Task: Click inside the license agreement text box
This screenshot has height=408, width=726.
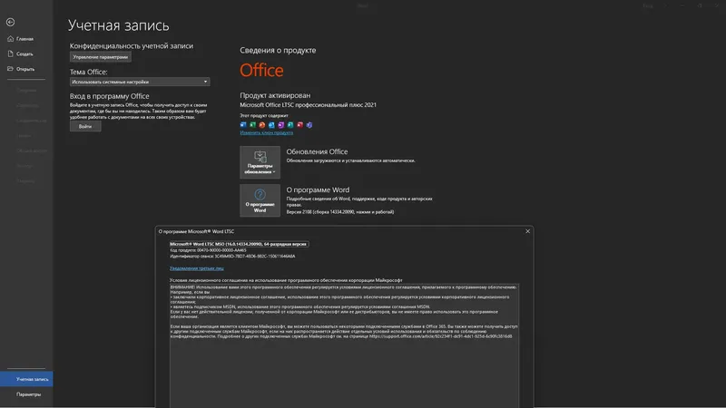Action: (x=344, y=345)
